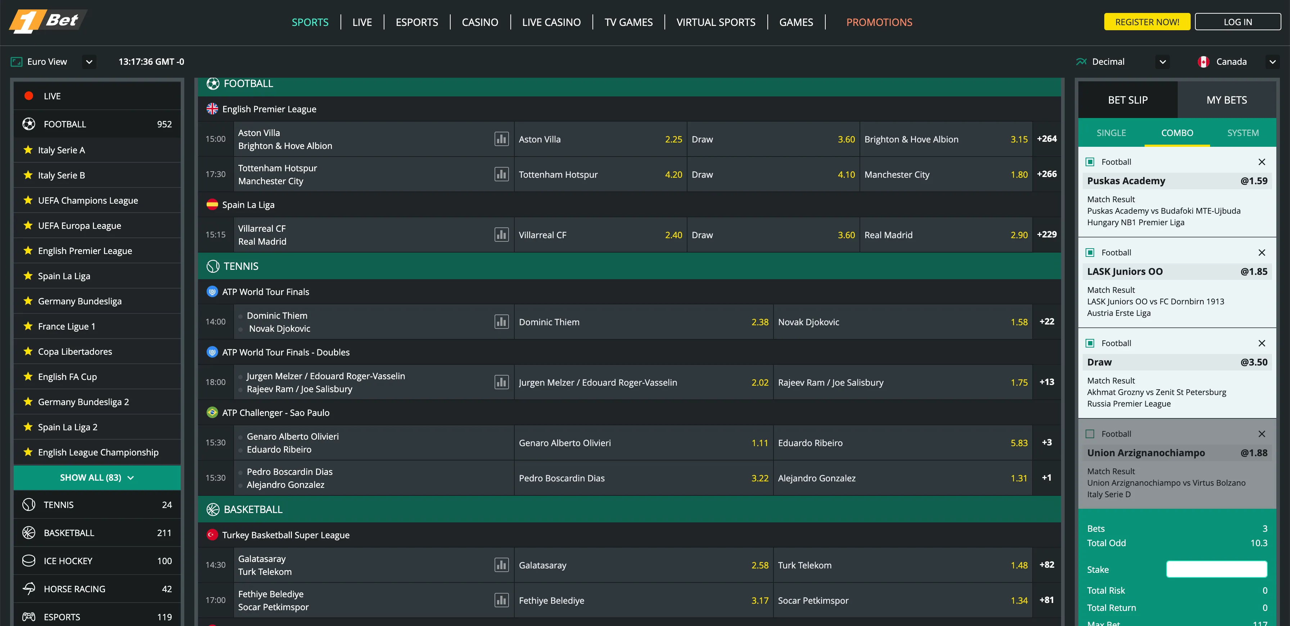The width and height of the screenshot is (1290, 626).
Task: Open stats icon for Aston Villa match
Action: (501, 139)
